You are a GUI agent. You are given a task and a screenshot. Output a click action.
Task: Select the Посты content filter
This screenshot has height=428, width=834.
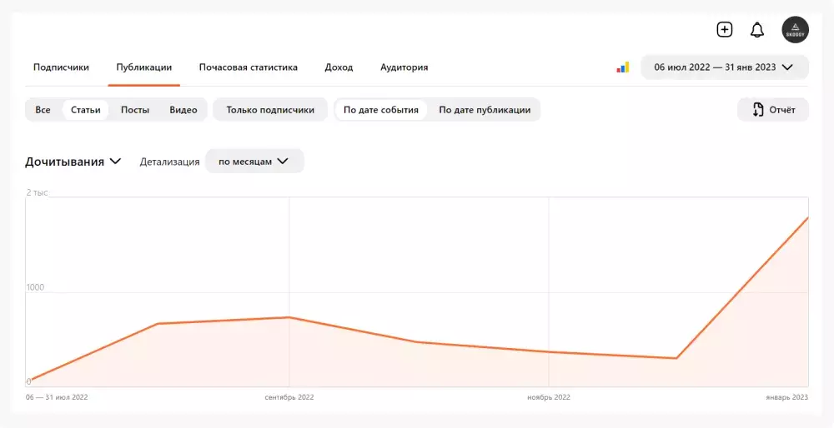point(135,110)
